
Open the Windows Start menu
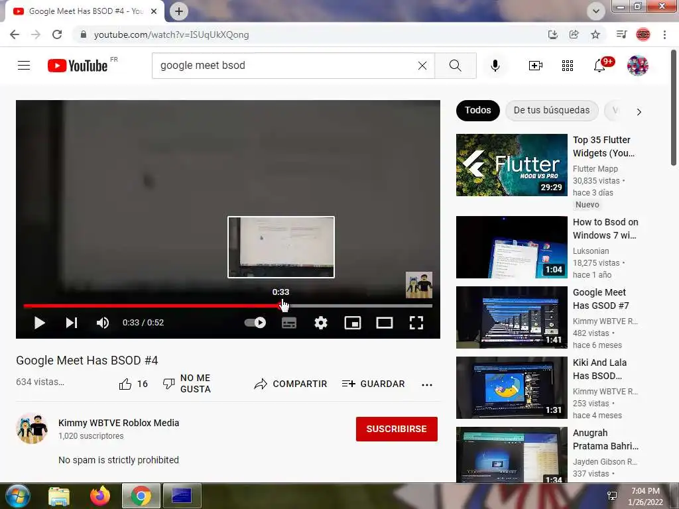(18, 496)
